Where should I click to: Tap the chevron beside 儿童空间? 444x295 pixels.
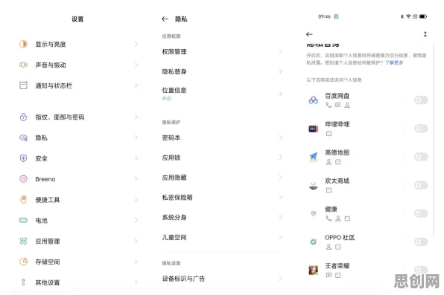280,237
